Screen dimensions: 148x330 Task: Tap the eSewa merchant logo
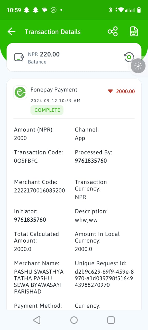[20, 92]
